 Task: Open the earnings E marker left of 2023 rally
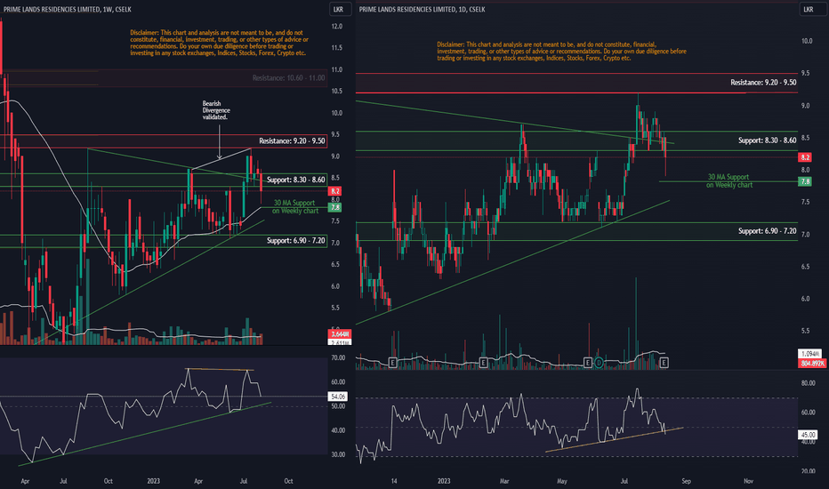pyautogui.click(x=483, y=363)
